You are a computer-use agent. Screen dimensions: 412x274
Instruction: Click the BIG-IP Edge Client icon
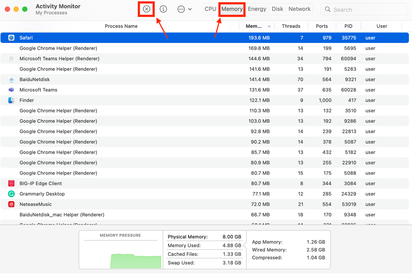click(x=11, y=183)
